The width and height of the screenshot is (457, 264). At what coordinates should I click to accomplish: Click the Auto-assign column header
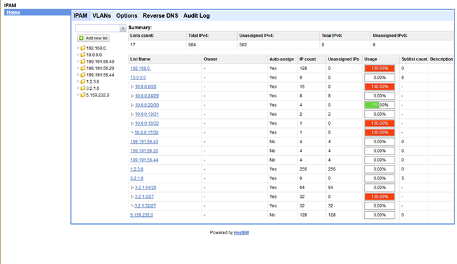[282, 59]
